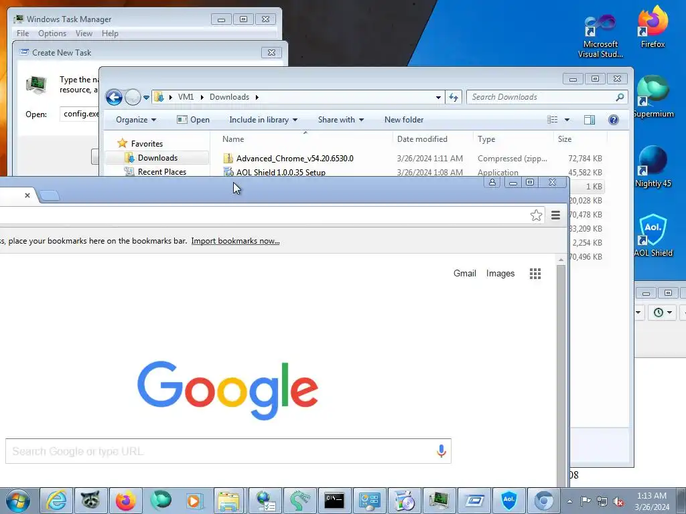686x514 pixels.
Task: Start voice search with the microphone
Action: coord(441,451)
